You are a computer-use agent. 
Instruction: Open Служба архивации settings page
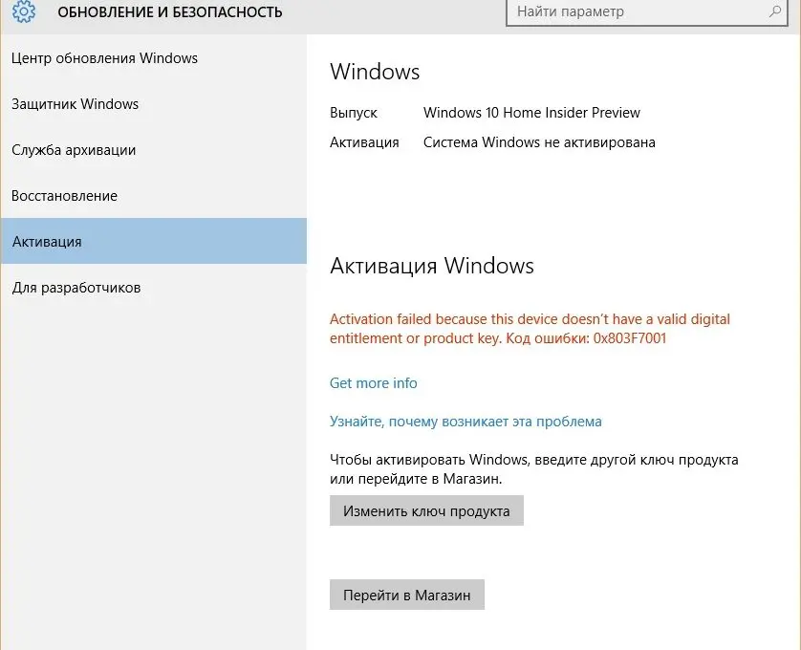click(x=153, y=150)
